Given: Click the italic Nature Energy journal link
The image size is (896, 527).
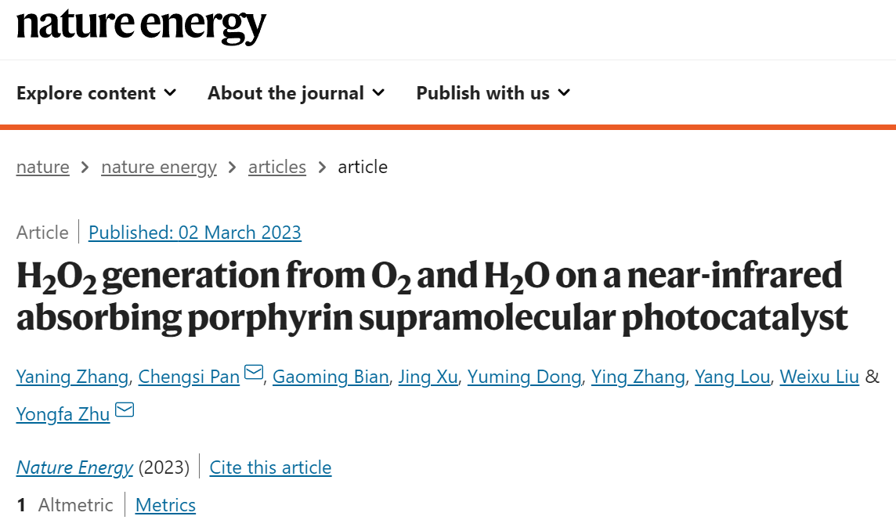Looking at the screenshot, I should [x=74, y=467].
